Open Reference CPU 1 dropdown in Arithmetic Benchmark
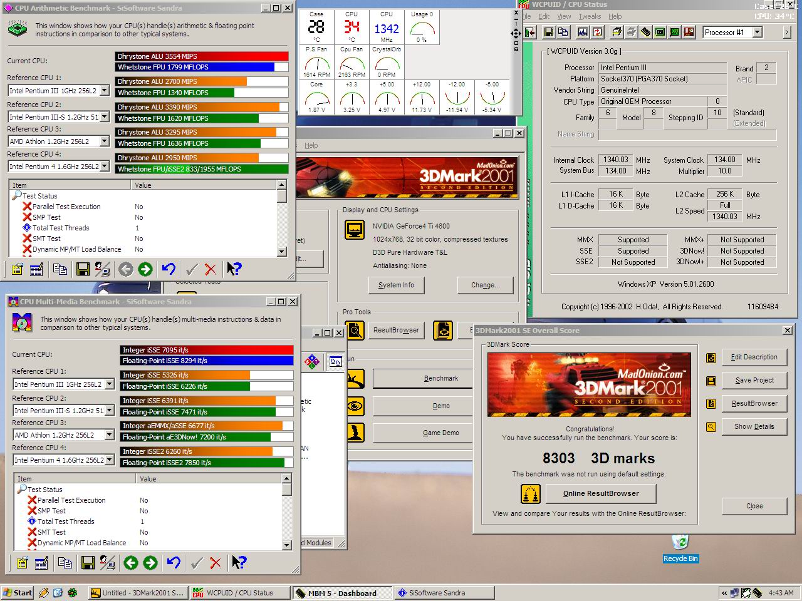This screenshot has height=601, width=802. pyautogui.click(x=104, y=91)
